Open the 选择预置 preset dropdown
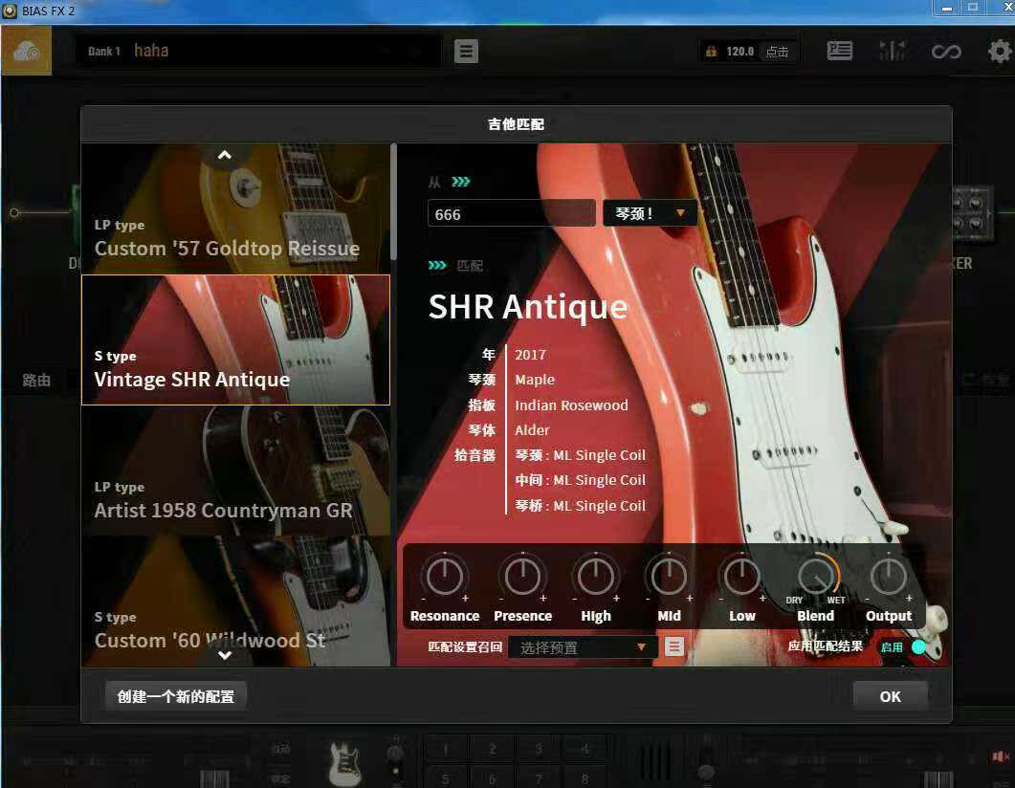 [583, 647]
